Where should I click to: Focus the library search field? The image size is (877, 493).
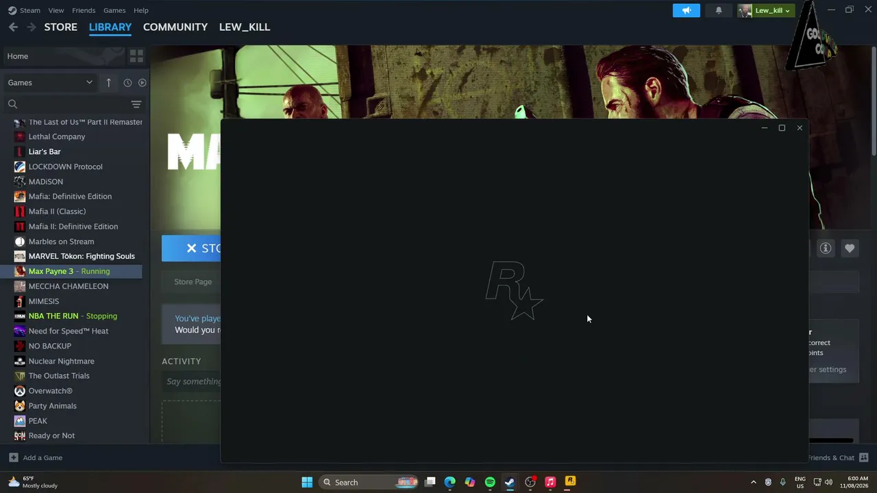[x=74, y=104]
